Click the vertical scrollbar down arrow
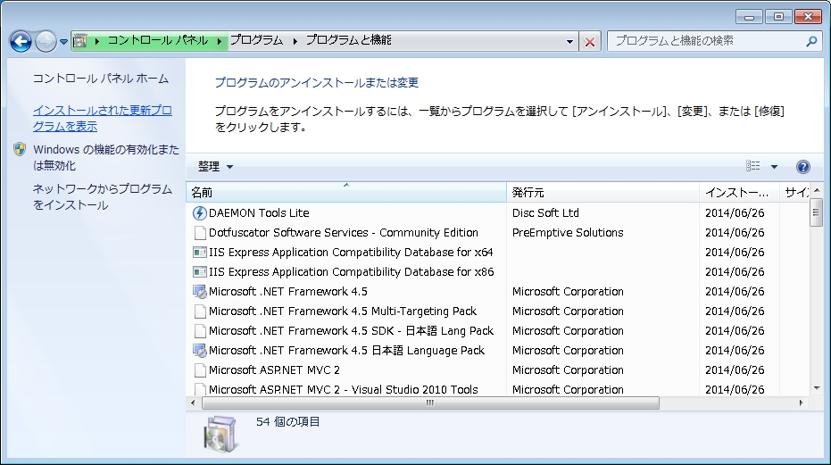The width and height of the screenshot is (831, 465). point(815,388)
